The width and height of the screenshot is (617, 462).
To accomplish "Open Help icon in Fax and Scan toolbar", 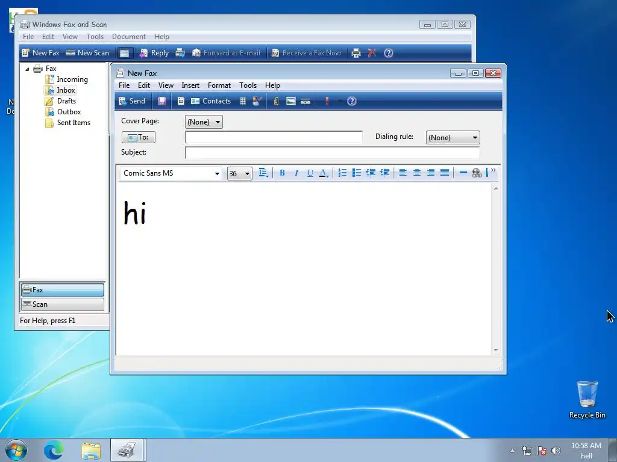I will click(389, 53).
